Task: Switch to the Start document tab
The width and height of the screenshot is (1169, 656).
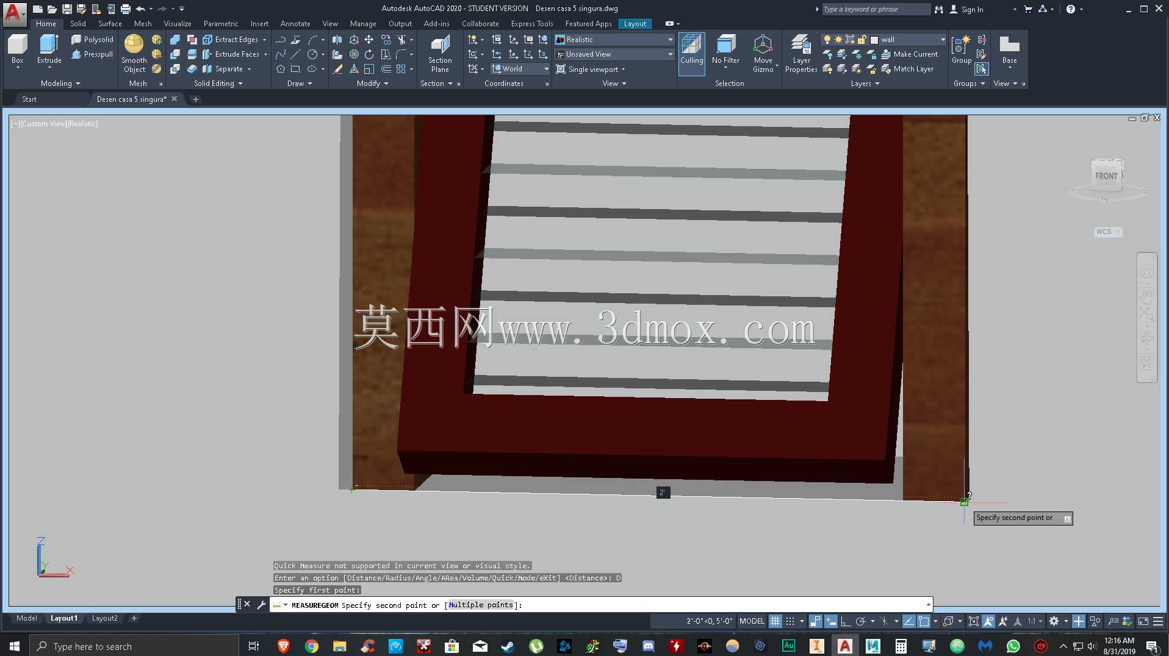Action: [29, 99]
